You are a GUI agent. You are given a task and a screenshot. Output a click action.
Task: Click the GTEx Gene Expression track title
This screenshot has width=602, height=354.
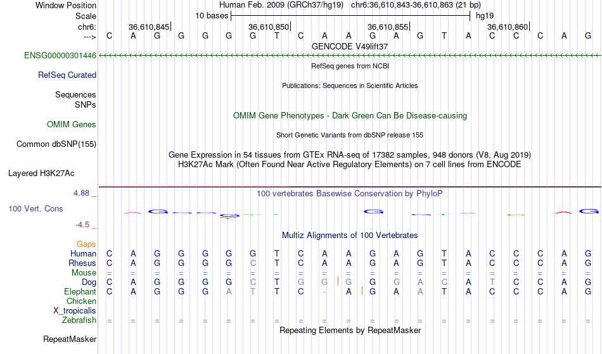point(350,155)
